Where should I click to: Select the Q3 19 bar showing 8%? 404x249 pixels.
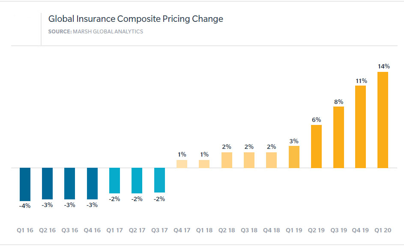tap(338, 137)
